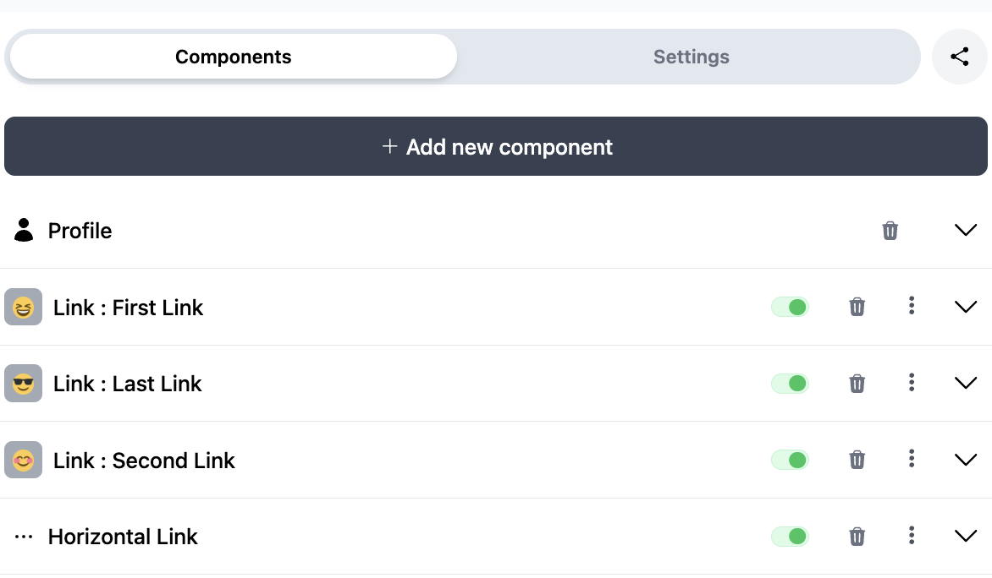Delete the Profile component via trash icon
992x578 pixels.
pos(890,231)
